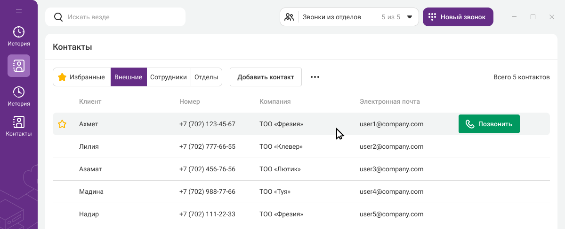Select the Внешние tab

(x=129, y=77)
